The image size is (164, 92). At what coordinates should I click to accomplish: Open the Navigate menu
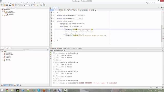[10, 3]
